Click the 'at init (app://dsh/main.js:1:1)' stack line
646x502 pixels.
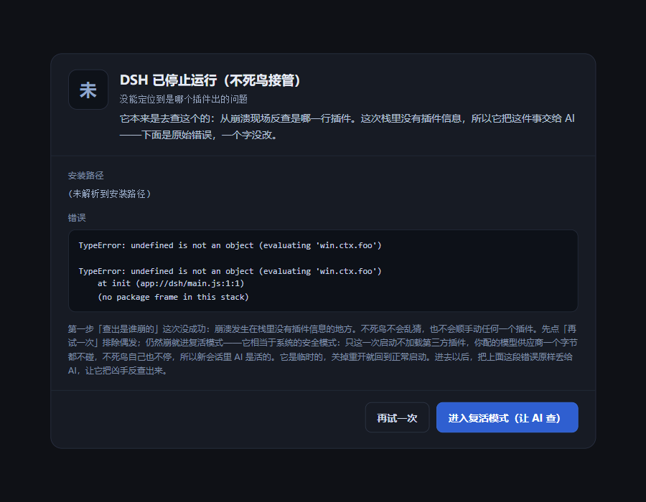point(171,283)
